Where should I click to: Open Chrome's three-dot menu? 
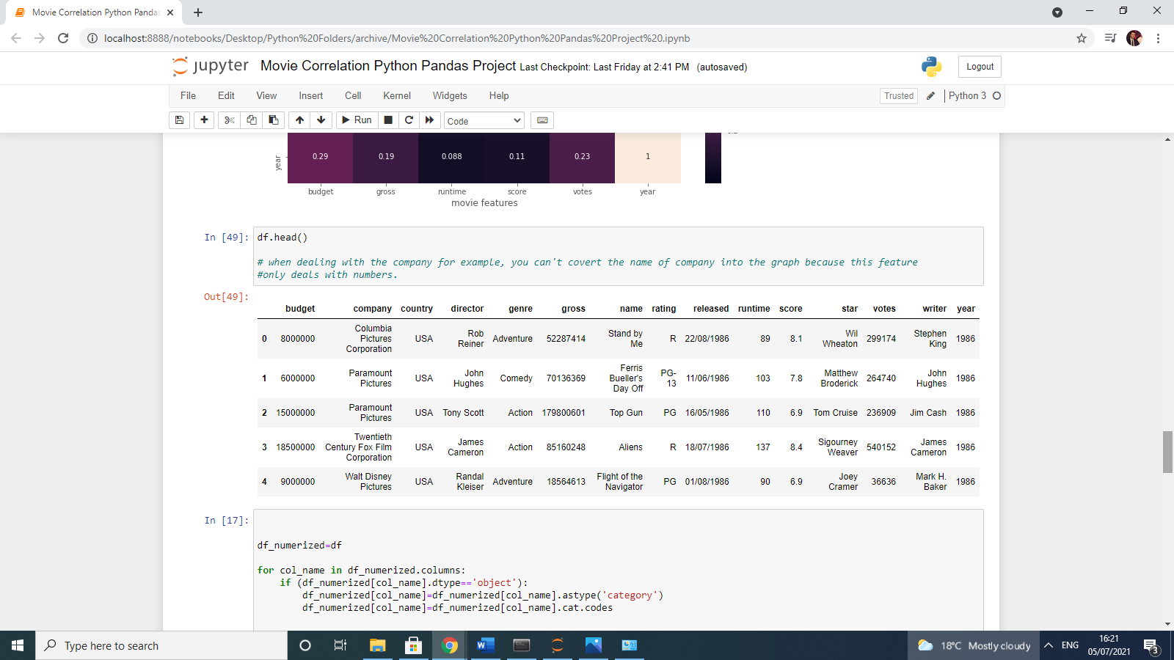1158,38
